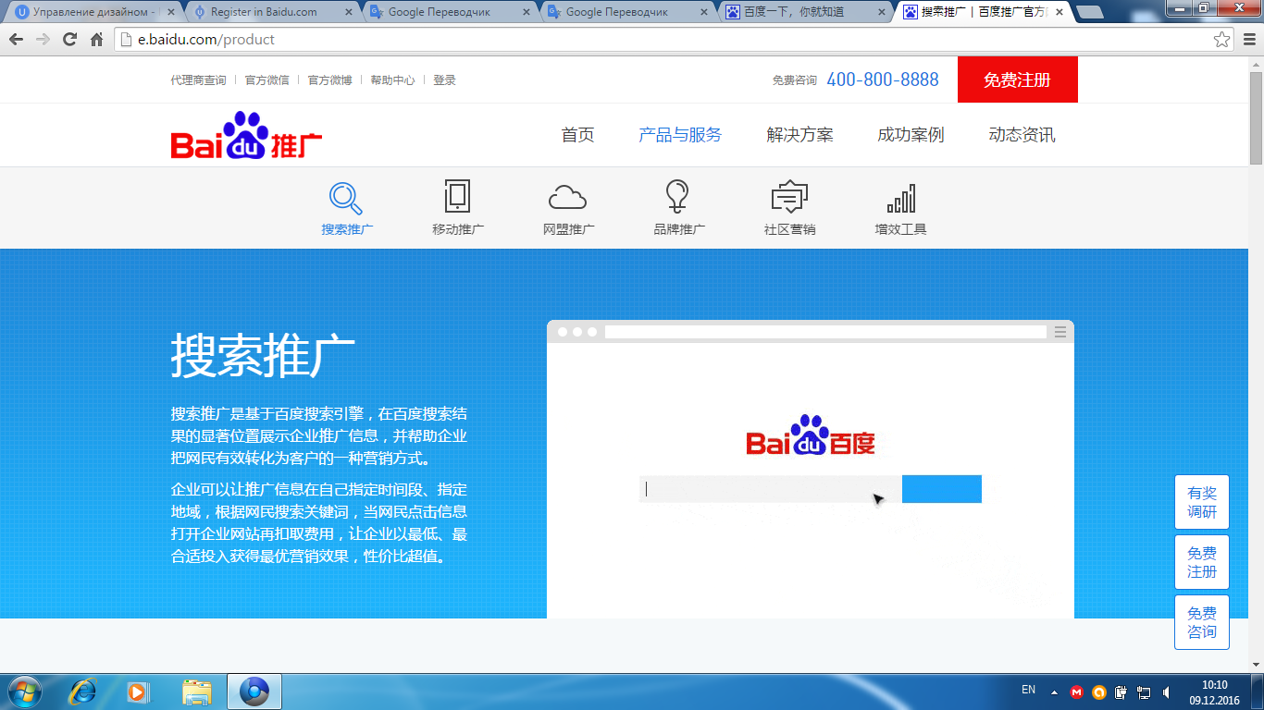Click the red 免费注册 button
This screenshot has width=1264, height=710.
tap(1018, 80)
